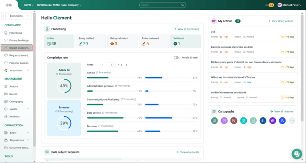Collapse the sidebar with the chevron button
Screen dimensions: 306x163
pyautogui.click(x=4, y=16)
